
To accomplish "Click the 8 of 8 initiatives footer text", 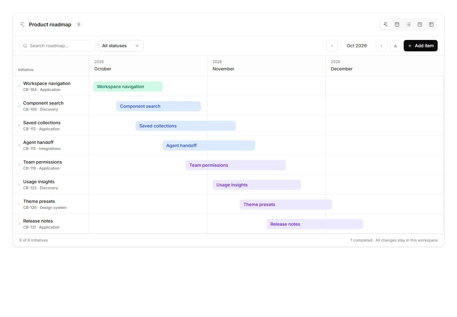I will tap(34, 240).
